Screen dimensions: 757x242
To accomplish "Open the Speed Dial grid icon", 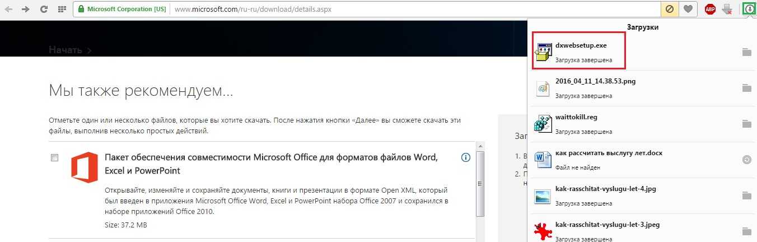I will 61,10.
